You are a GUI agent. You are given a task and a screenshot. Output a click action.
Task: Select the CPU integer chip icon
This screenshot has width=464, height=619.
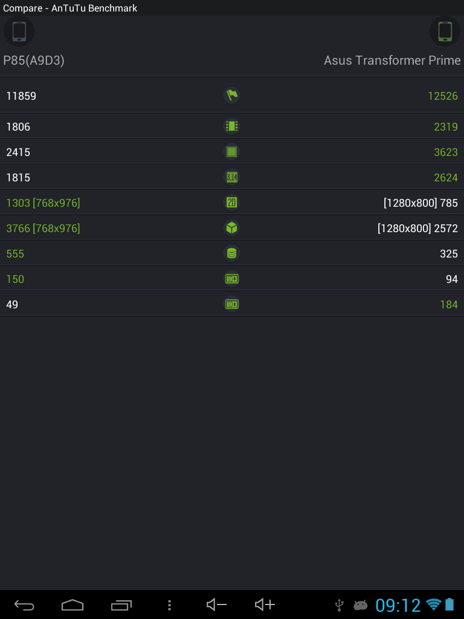pos(231,152)
